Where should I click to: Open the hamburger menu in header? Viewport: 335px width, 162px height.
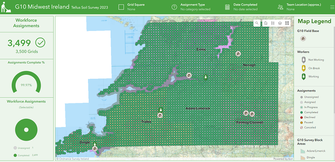332,7
